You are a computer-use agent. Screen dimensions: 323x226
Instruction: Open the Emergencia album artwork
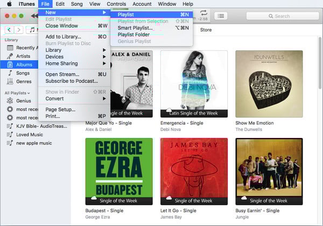[194, 84]
